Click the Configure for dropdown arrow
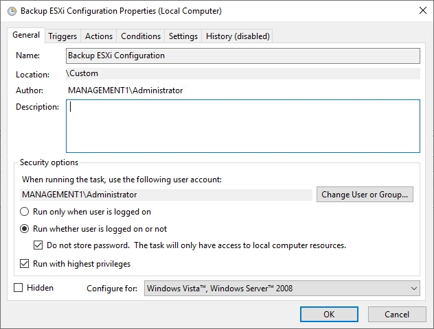This screenshot has height=329, width=434. tap(412, 289)
